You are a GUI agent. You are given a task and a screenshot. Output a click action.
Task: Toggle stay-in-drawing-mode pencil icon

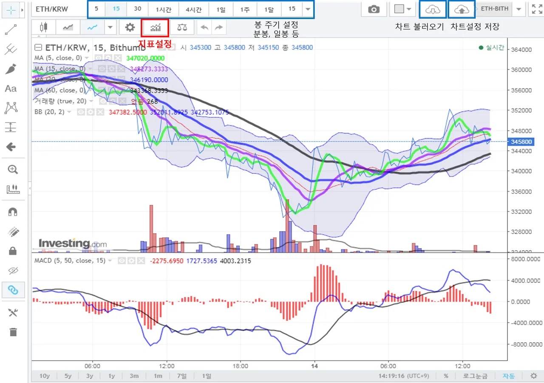click(x=13, y=231)
